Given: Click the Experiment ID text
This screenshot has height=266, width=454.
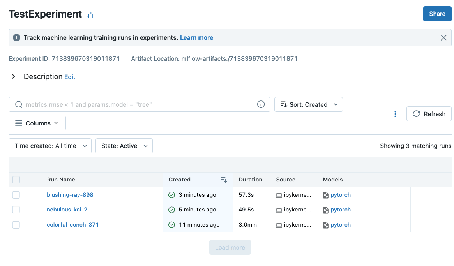Looking at the screenshot, I should [x=64, y=59].
